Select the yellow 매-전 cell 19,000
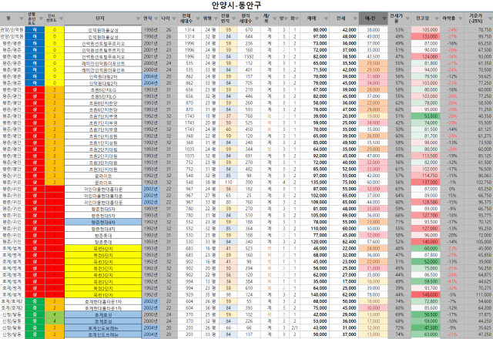 tap(373, 116)
